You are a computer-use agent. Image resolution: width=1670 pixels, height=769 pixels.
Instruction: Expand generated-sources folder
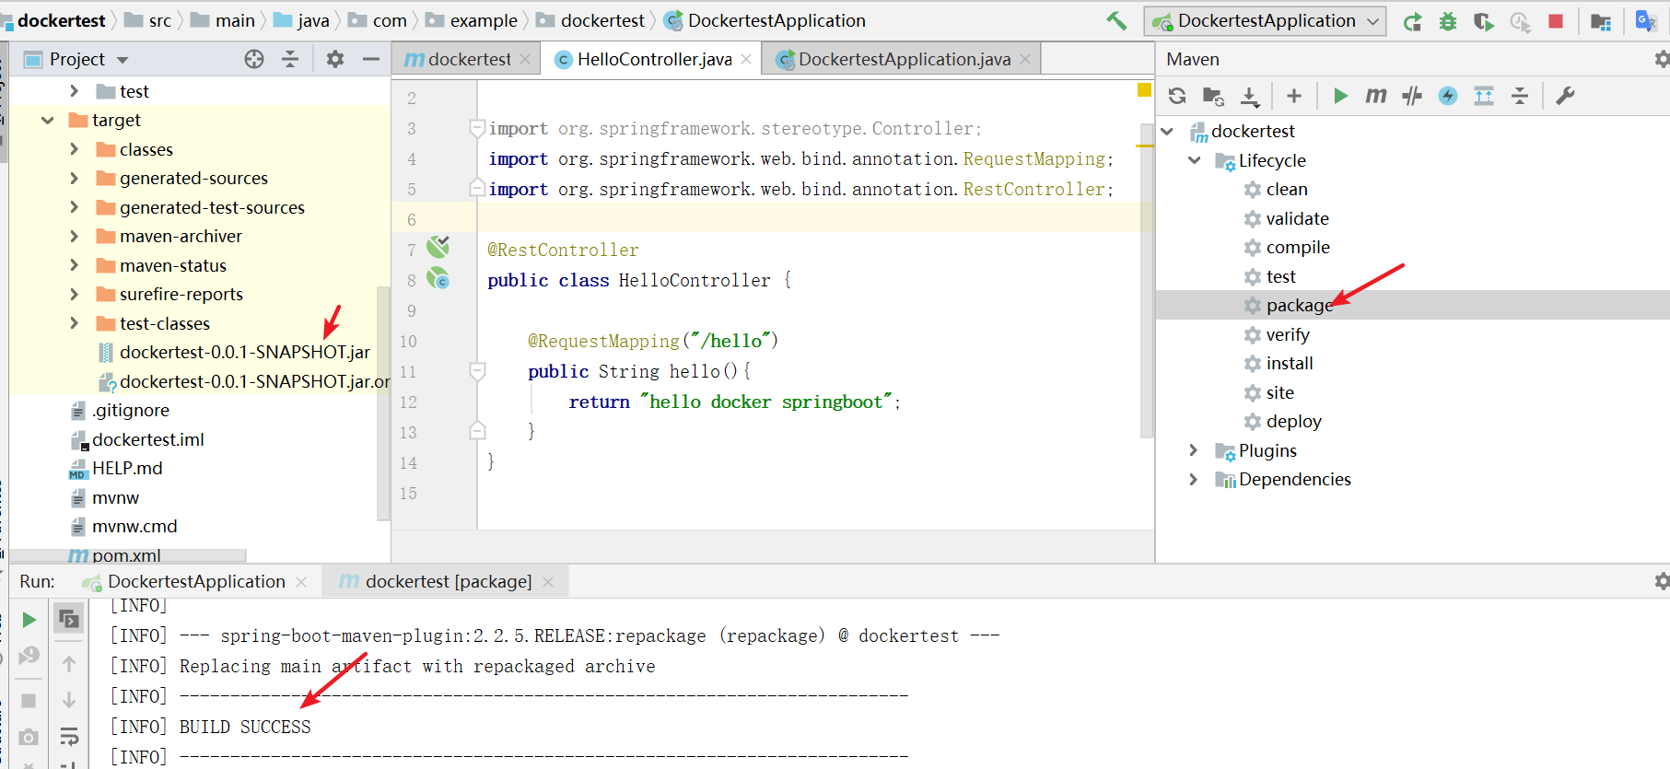(x=75, y=178)
